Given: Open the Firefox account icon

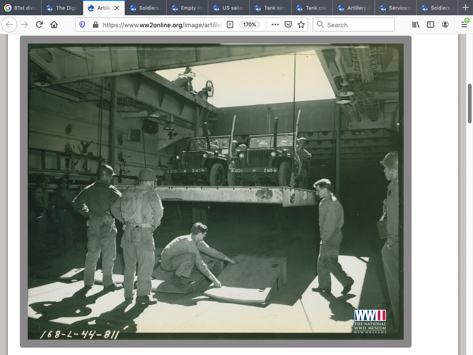Looking at the screenshot, I should pos(445,24).
